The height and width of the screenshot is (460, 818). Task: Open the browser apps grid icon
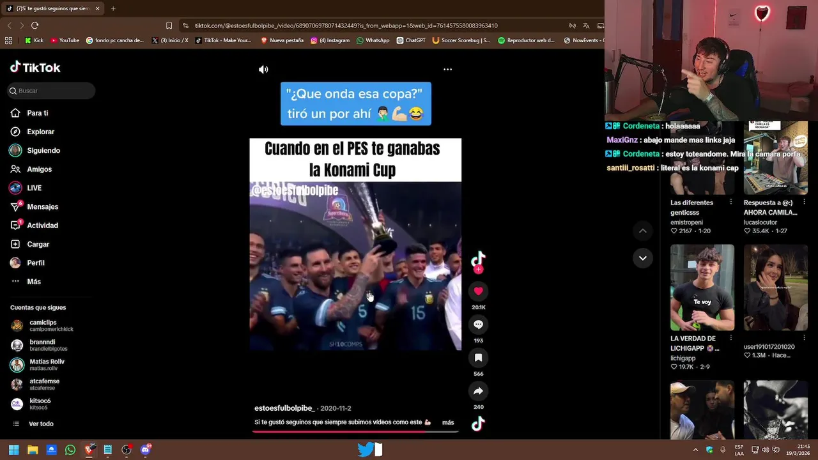point(8,40)
